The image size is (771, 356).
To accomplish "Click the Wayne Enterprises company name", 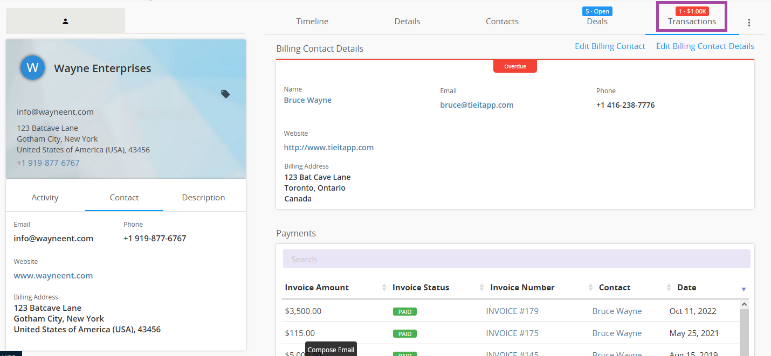I will coord(102,68).
